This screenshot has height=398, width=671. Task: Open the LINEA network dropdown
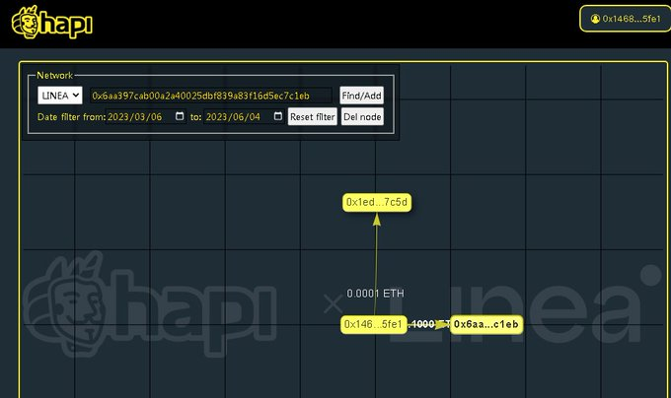click(60, 96)
